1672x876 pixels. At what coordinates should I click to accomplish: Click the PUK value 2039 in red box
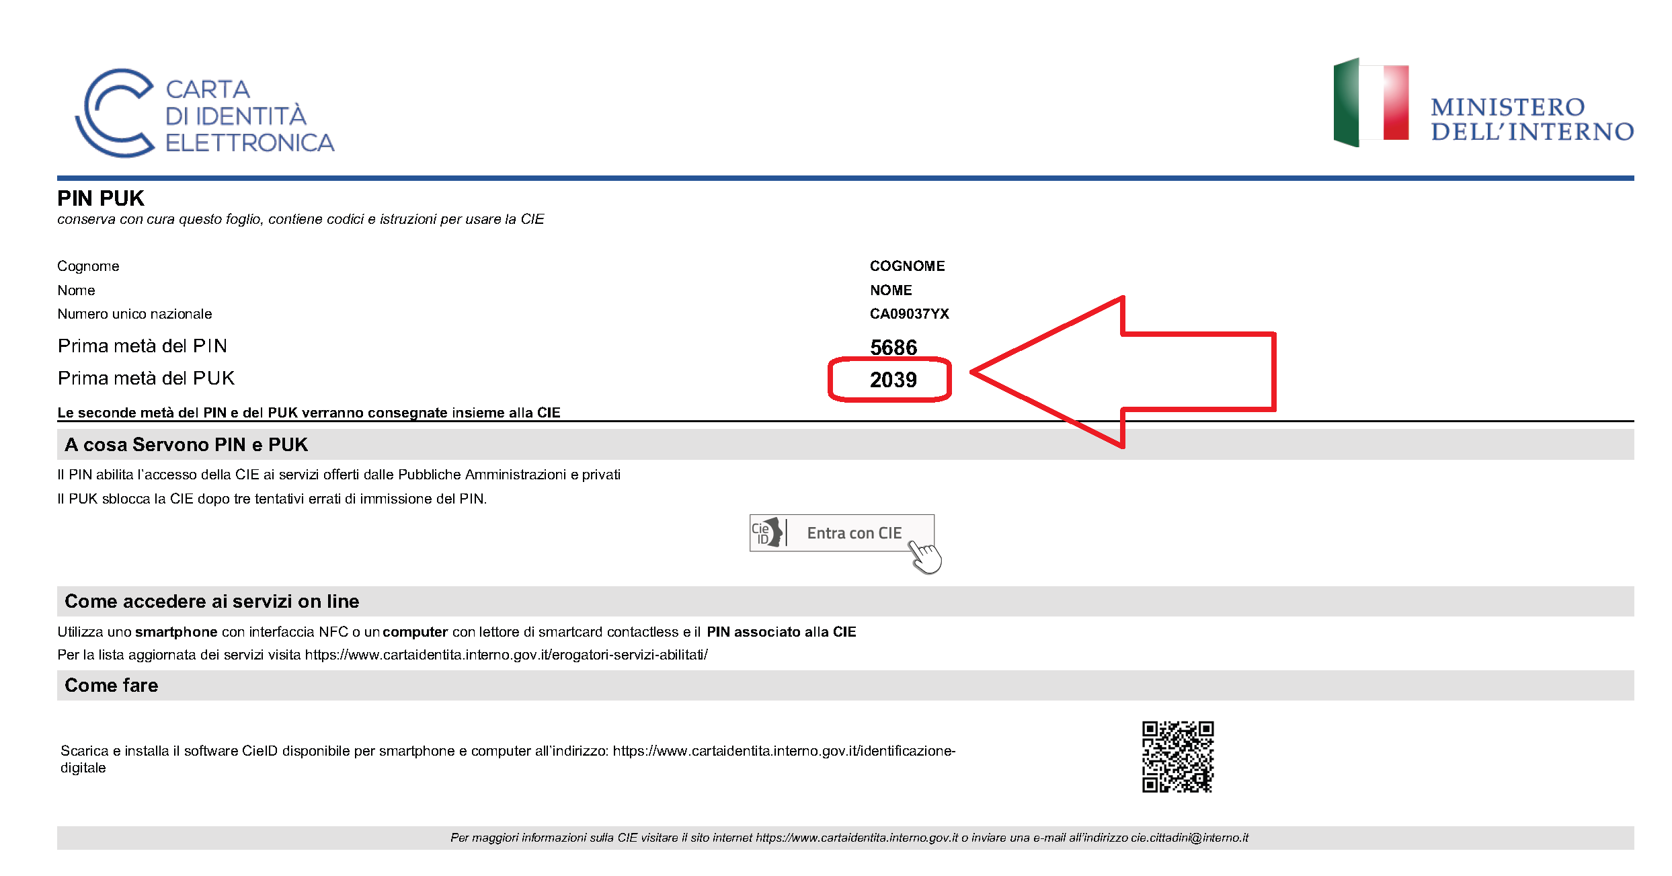(x=893, y=380)
